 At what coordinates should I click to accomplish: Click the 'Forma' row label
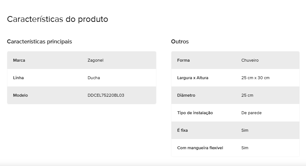tap(183, 60)
